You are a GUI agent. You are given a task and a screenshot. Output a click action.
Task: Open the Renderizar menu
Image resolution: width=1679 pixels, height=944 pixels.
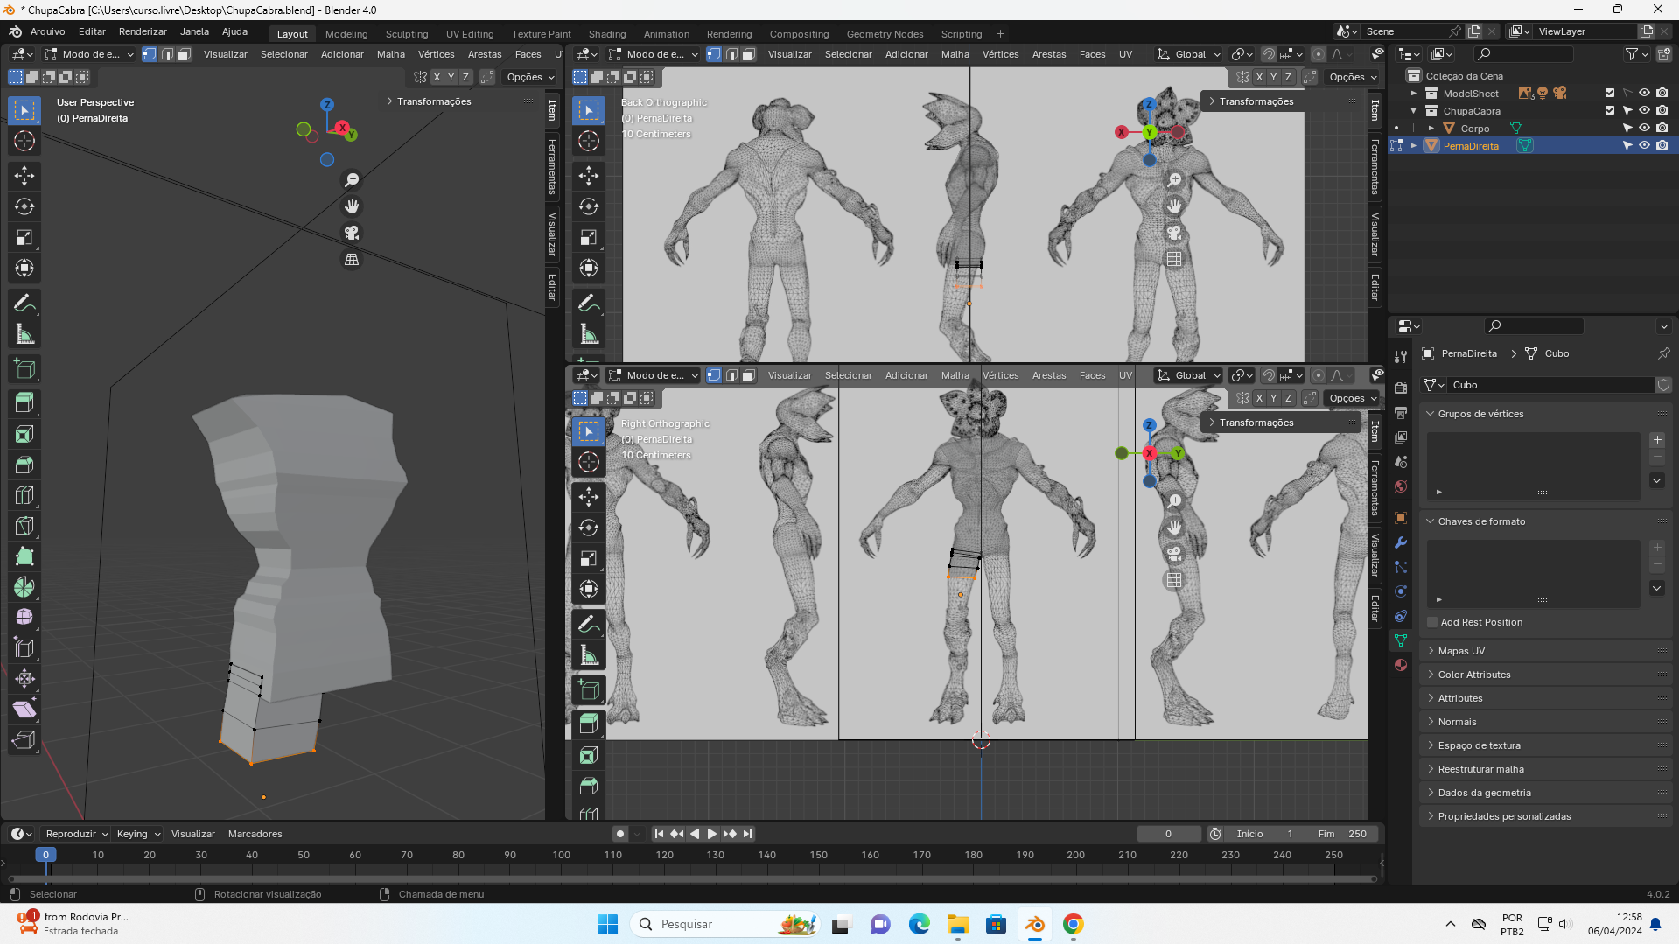point(143,31)
